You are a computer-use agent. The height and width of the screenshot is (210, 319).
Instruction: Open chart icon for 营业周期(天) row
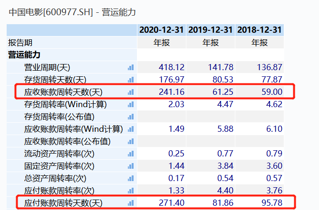[x=131, y=67]
